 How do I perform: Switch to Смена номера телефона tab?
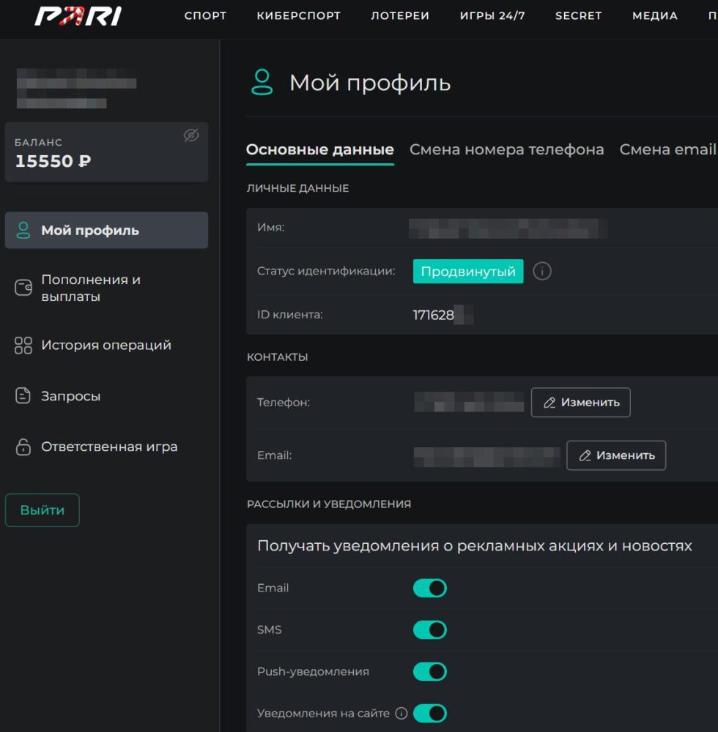pyautogui.click(x=507, y=150)
